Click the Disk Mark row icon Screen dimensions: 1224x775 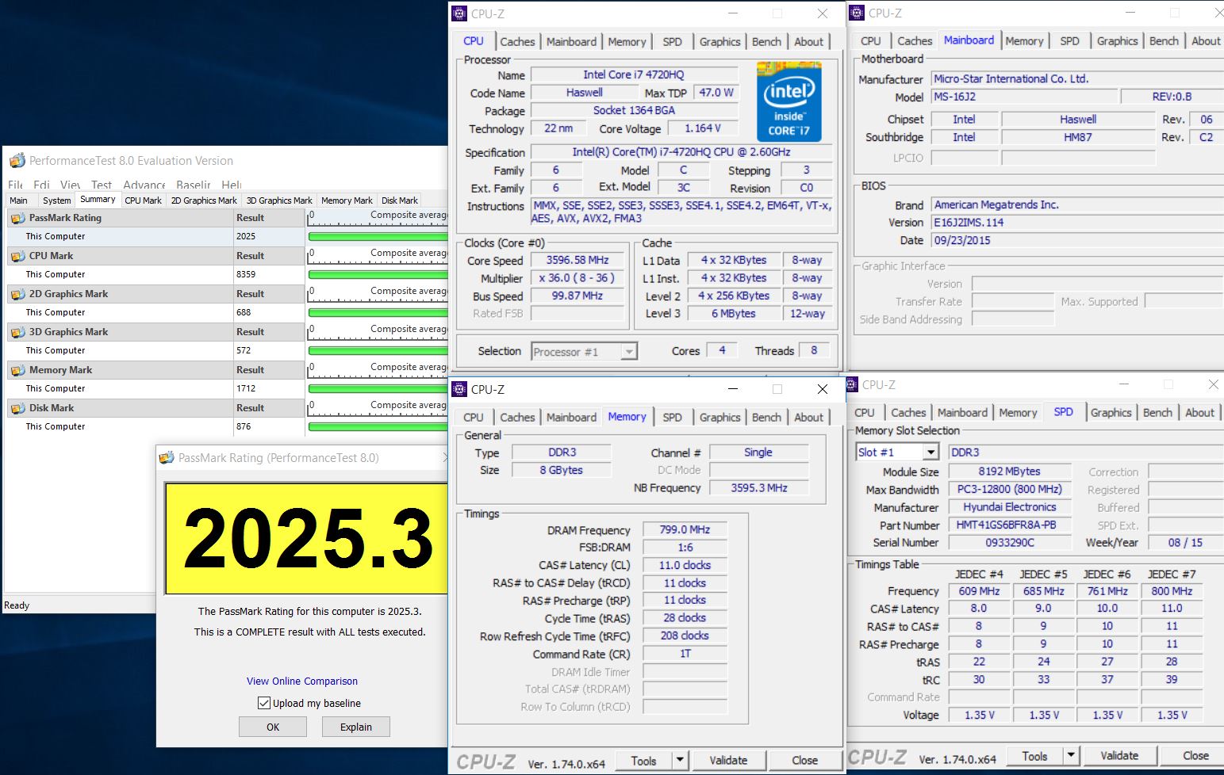17,408
